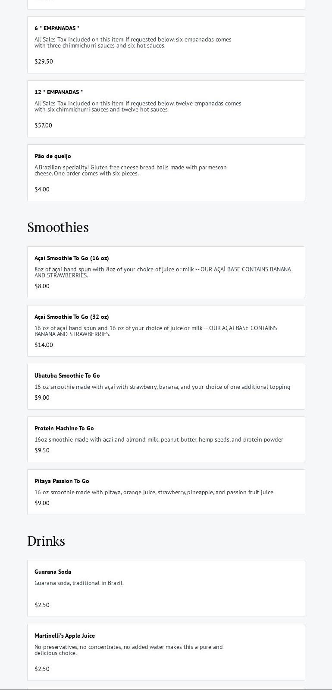Image resolution: width=332 pixels, height=690 pixels.
Task: Click the pitaya smoothie ingredients description
Action: pos(153,493)
